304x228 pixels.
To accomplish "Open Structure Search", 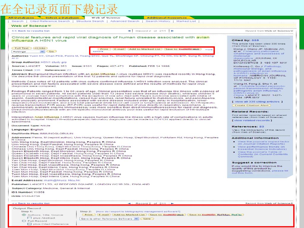I will click(90, 21).
